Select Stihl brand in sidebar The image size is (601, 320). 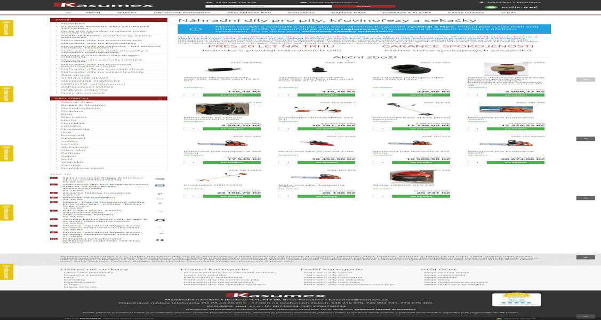click(66, 159)
